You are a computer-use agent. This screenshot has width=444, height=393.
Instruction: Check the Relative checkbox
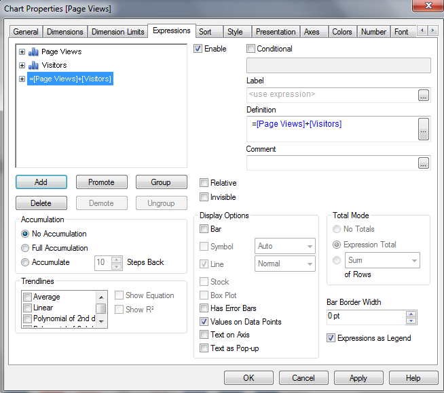click(204, 183)
